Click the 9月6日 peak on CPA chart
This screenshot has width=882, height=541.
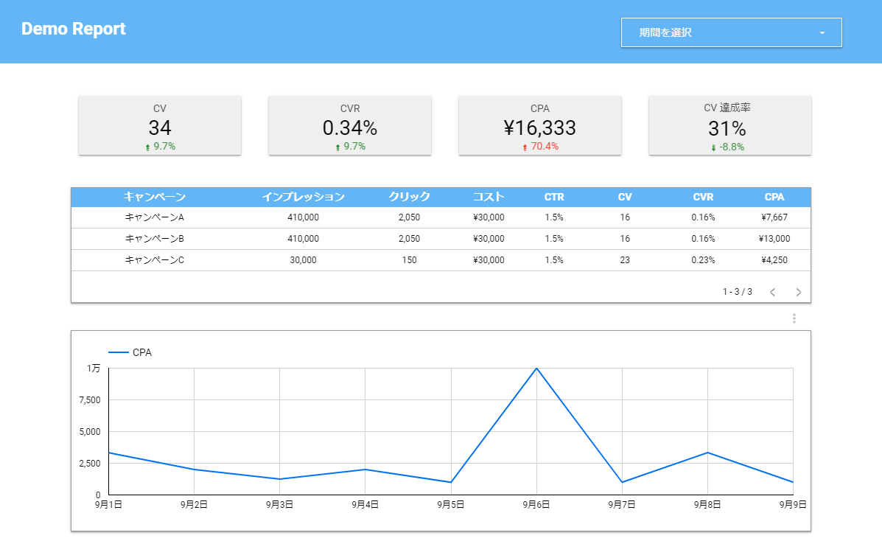coord(536,369)
